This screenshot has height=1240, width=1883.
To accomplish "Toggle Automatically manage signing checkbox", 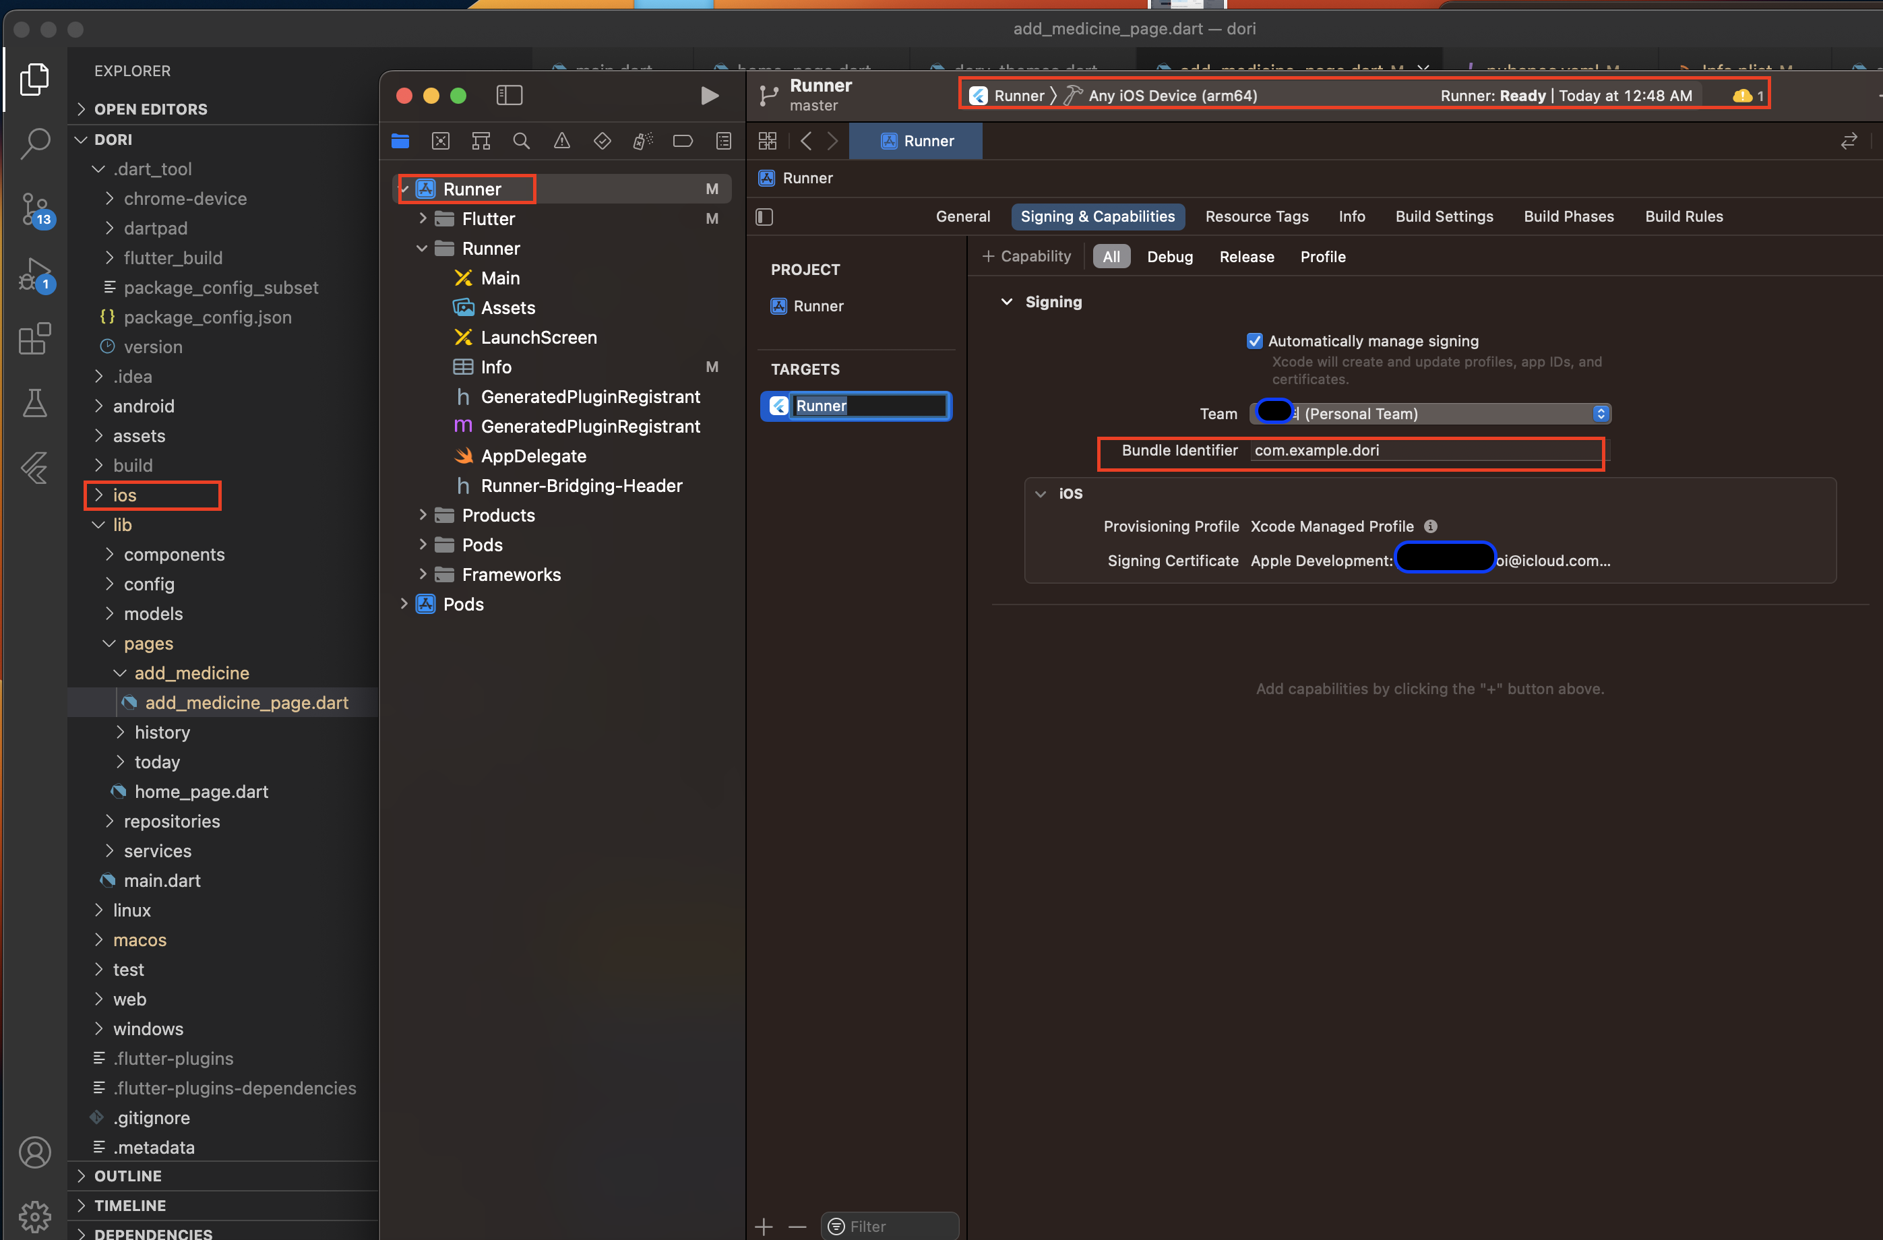I will click(x=1254, y=341).
